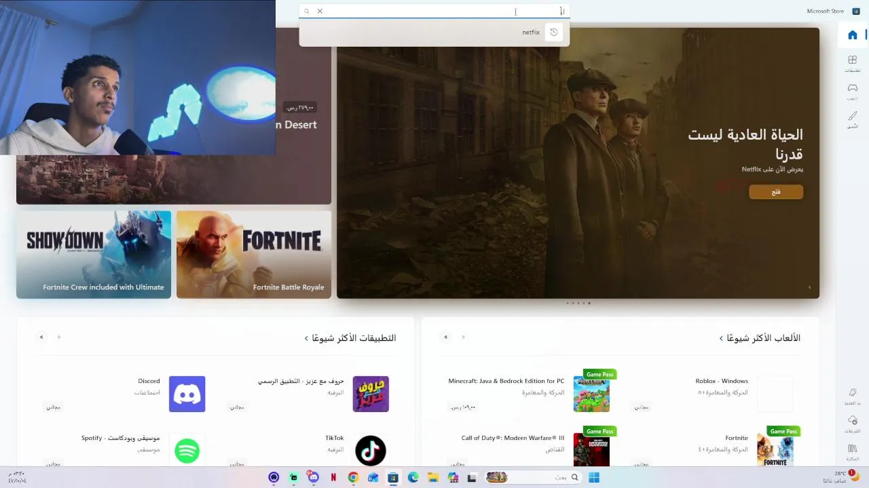Screen dimensions: 869x488
Task: Expand الألعاب الأكثر شيوعًا section heading
Action: point(760,338)
